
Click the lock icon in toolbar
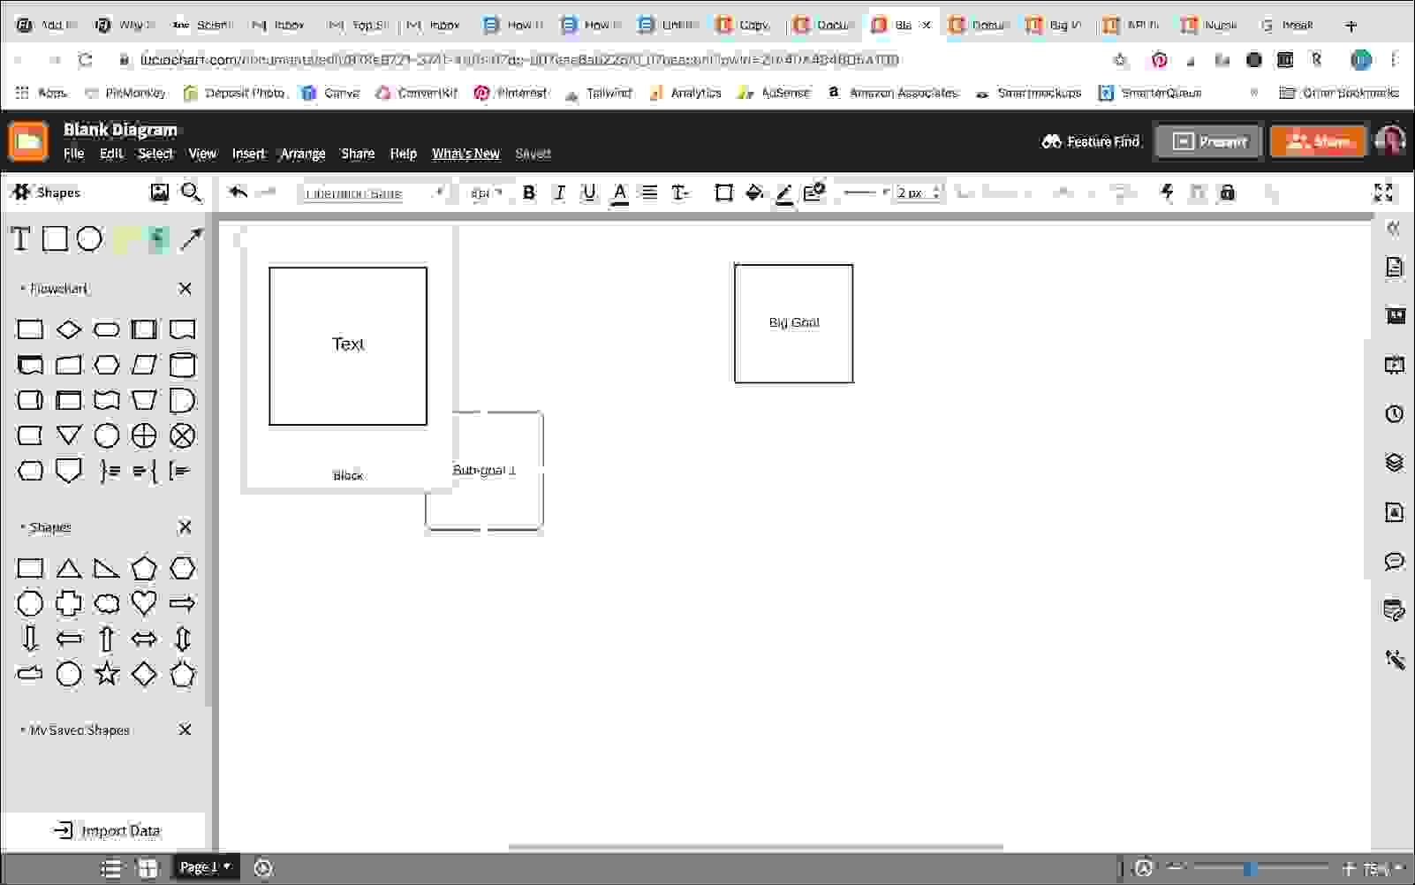(x=1227, y=193)
